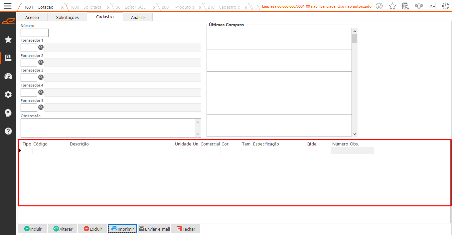Open the Análise tab
Viewport: 452px width, 235px height.
138,17
